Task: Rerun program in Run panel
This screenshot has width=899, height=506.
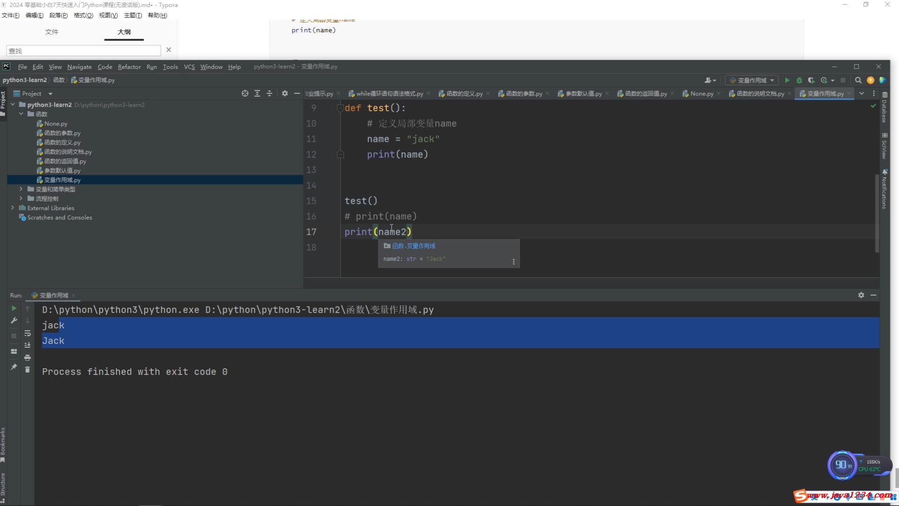Action: point(14,308)
